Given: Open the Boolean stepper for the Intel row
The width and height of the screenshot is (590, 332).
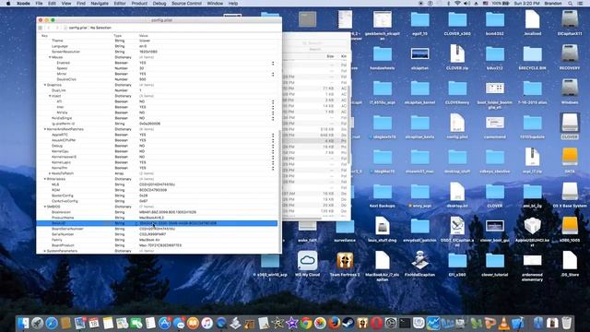Looking at the screenshot, I should coord(273,107).
